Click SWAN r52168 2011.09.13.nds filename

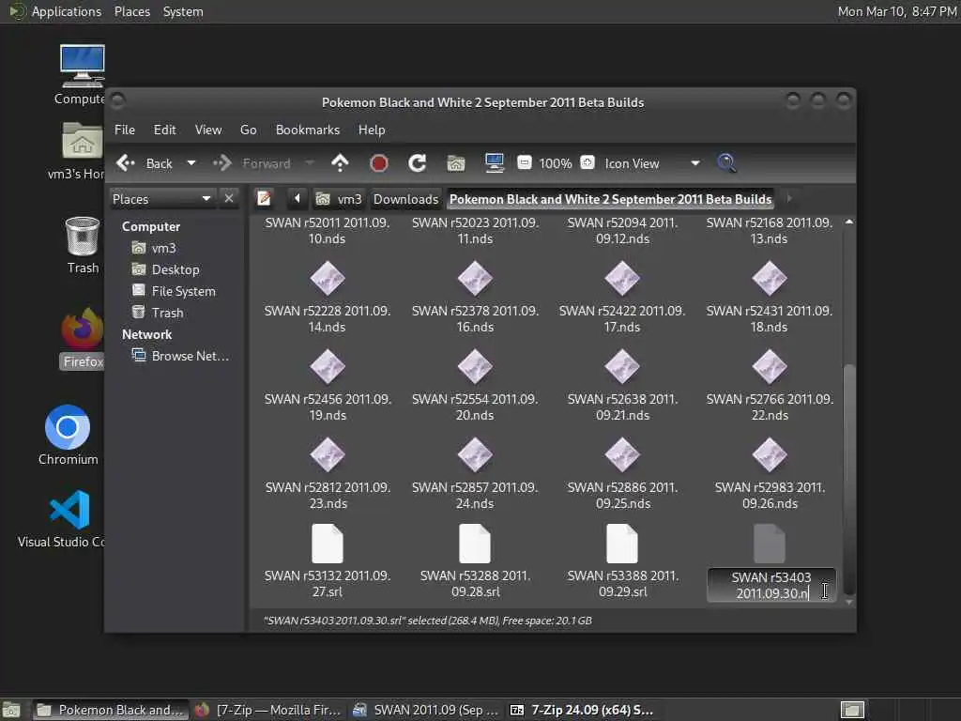point(770,231)
